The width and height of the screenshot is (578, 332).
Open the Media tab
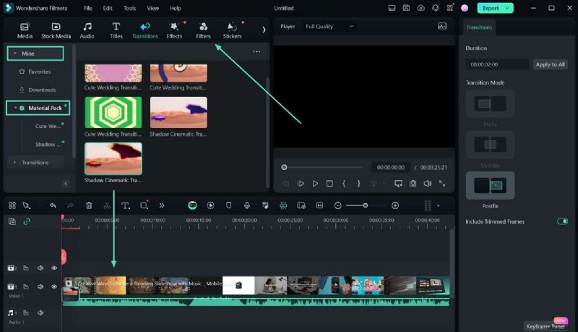pyautogui.click(x=25, y=30)
